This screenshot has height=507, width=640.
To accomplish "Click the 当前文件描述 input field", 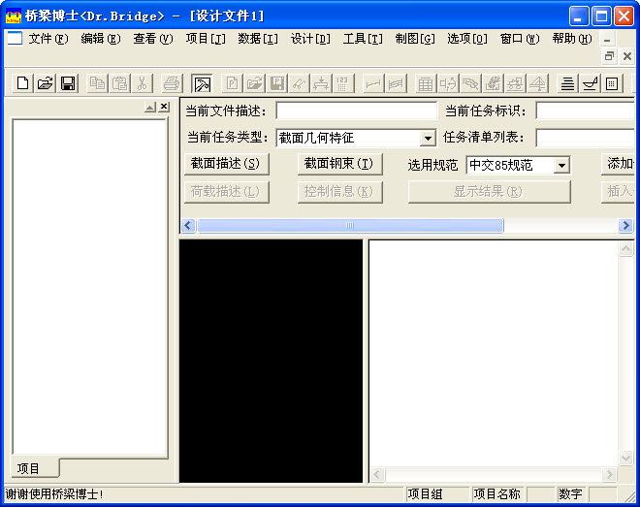I will (356, 111).
